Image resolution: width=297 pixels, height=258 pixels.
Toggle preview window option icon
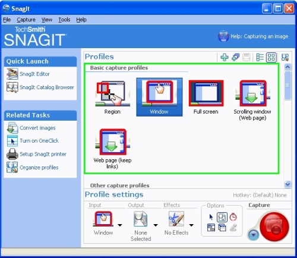pos(222,217)
